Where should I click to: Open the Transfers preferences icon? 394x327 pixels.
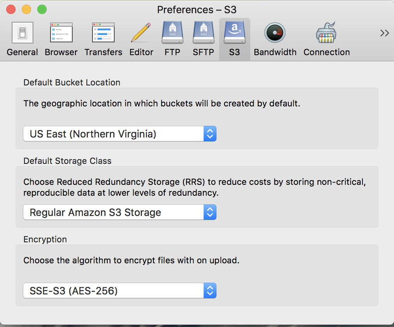[x=103, y=33]
